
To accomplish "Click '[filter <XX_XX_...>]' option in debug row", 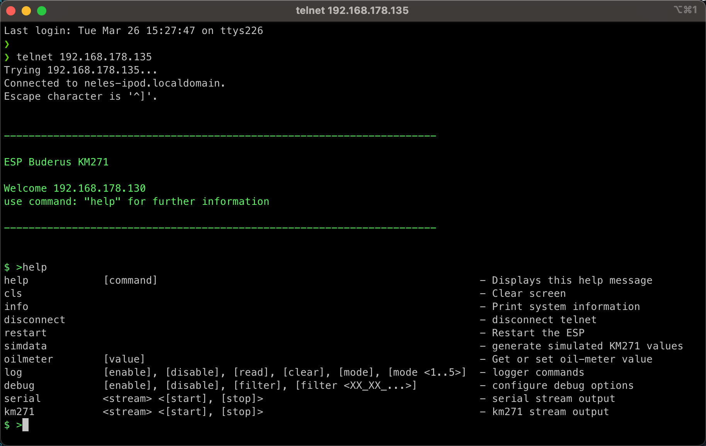I will pos(356,385).
